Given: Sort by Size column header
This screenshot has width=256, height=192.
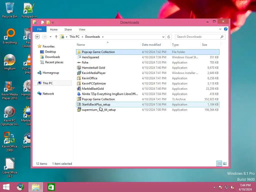Looking at the screenshot, I should tap(210, 45).
